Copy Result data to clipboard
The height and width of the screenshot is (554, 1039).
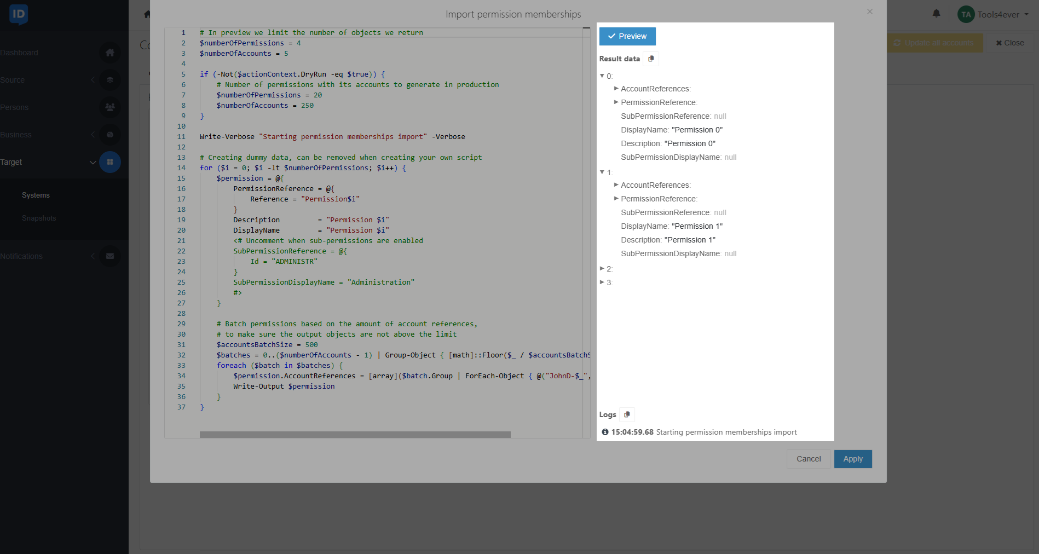(x=651, y=59)
